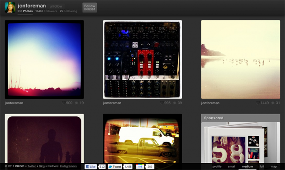Open the profile view tab
This screenshot has width=285, height=170.
217,166
